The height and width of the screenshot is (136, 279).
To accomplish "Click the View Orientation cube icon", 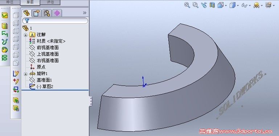I will click(x=221, y=5).
